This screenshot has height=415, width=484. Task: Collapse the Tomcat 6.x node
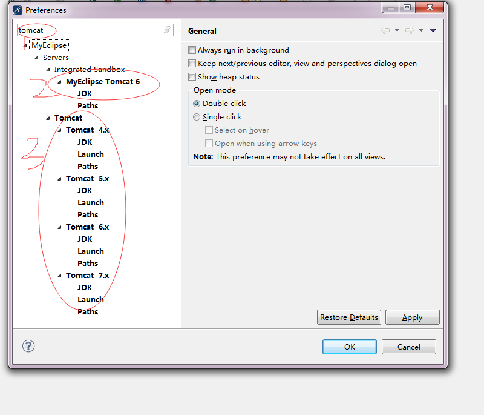pyautogui.click(x=59, y=227)
